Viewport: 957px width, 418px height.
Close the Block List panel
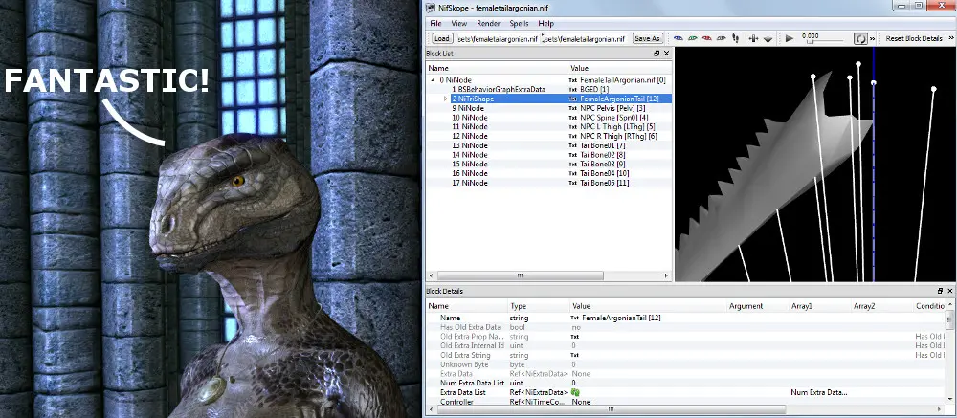click(666, 54)
